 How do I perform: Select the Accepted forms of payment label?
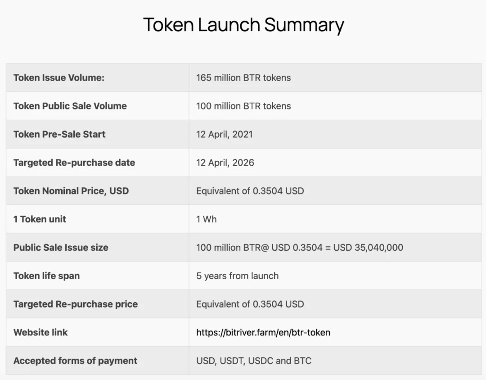point(75,361)
